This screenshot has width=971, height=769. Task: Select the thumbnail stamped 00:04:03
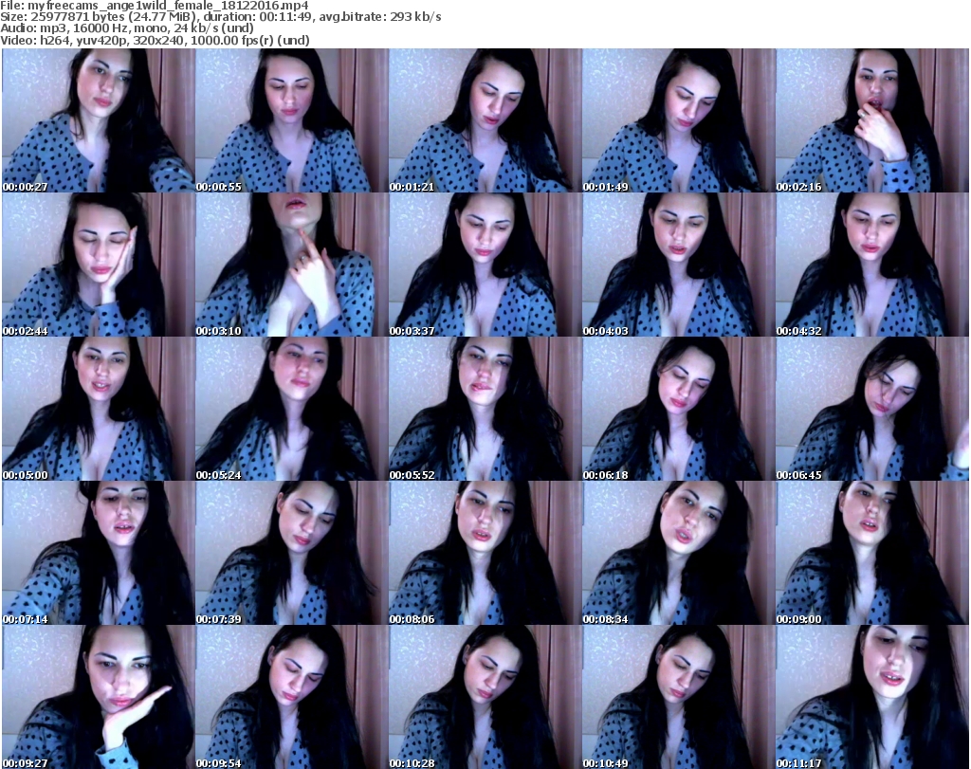(678, 265)
